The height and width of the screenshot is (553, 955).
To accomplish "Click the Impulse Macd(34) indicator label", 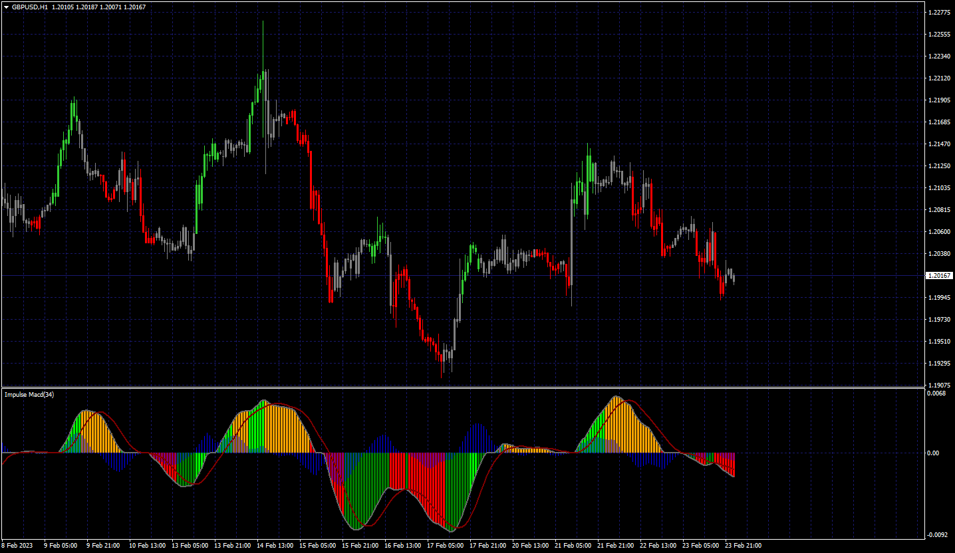I will [x=30, y=395].
